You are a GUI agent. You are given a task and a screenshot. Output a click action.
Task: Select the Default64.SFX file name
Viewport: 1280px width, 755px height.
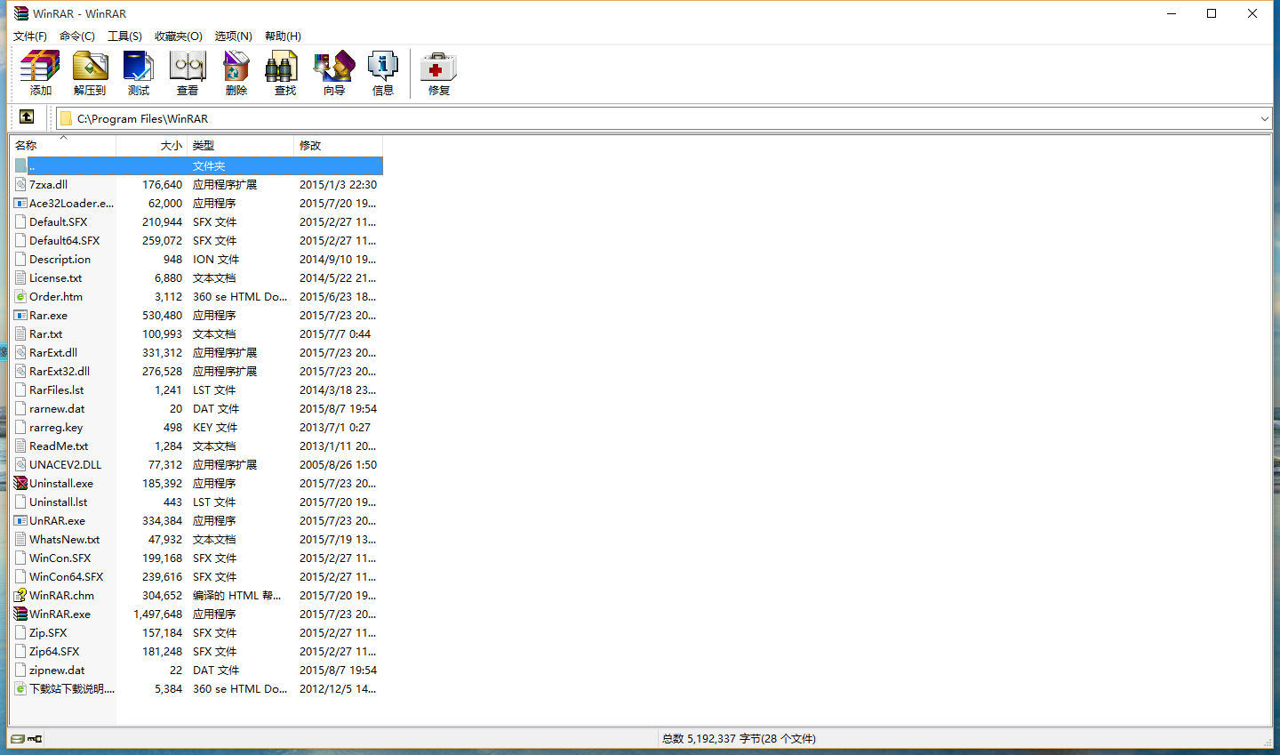point(64,241)
